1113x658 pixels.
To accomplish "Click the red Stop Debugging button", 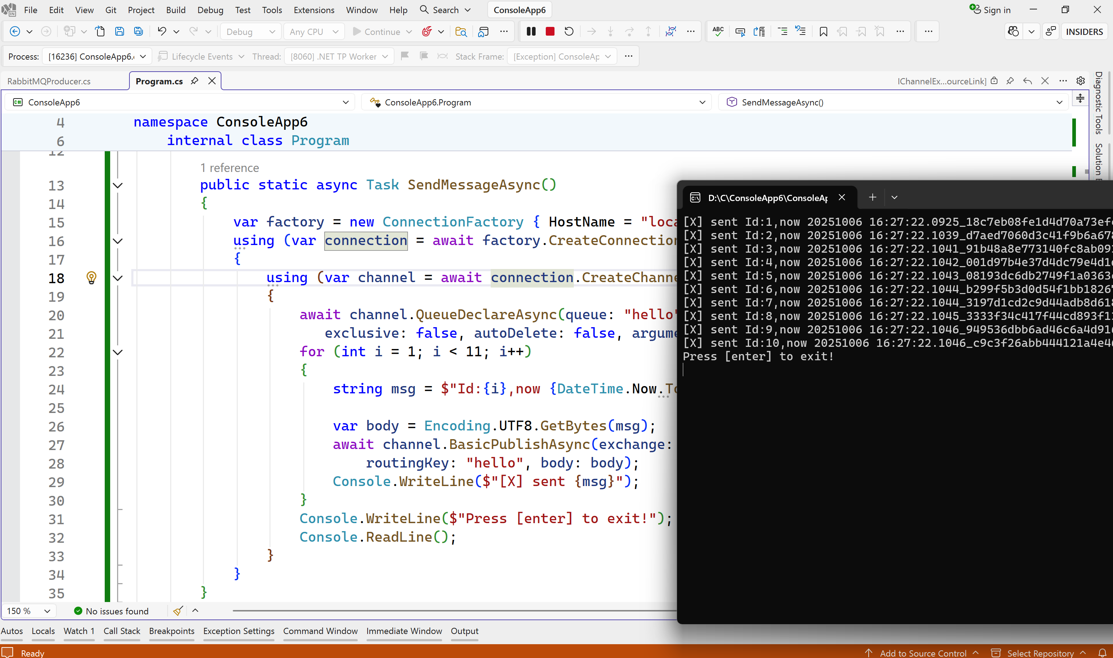I will pyautogui.click(x=550, y=32).
